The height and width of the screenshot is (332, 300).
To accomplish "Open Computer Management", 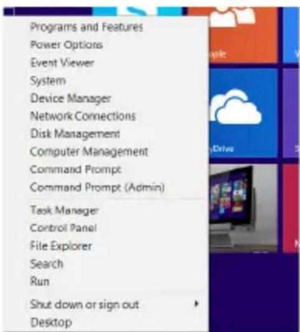I will click(89, 152).
